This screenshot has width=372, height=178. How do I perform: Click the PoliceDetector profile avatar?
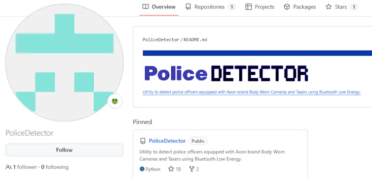point(64,62)
